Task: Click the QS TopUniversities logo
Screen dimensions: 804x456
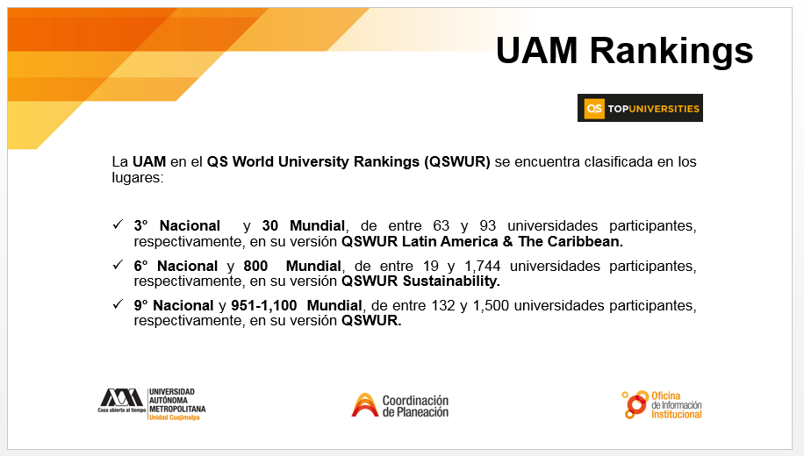Action: click(640, 108)
